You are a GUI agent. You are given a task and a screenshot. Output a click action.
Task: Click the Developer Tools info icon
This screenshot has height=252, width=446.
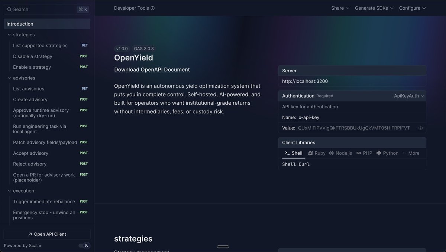coord(153,8)
